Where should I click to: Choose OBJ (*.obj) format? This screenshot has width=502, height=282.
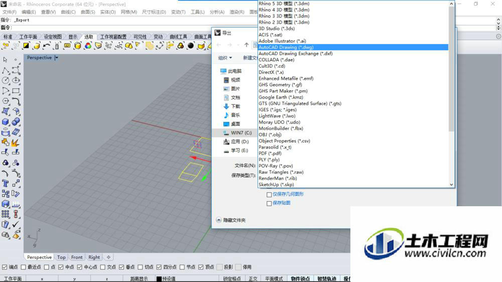pos(353,135)
